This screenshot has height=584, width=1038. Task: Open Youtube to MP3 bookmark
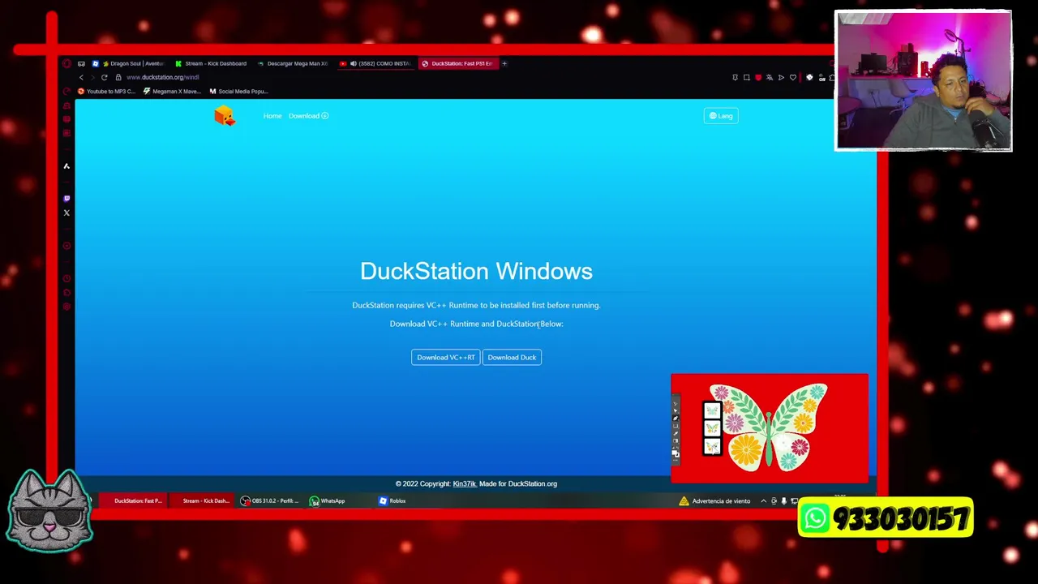106,91
